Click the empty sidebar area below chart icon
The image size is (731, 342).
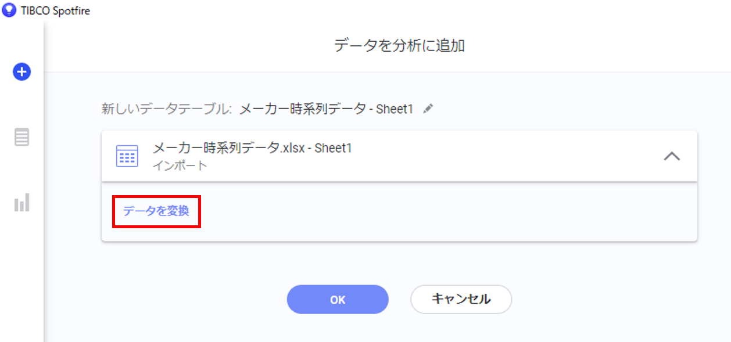(x=21, y=273)
